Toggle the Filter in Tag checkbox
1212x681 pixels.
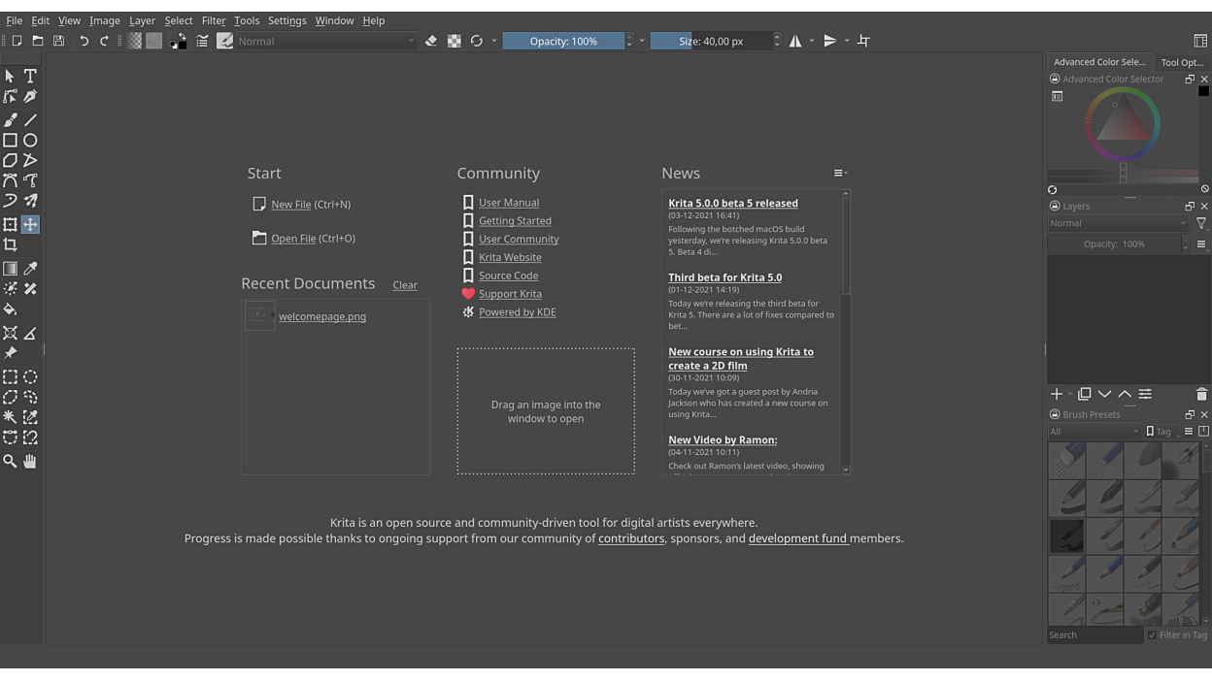1152,635
